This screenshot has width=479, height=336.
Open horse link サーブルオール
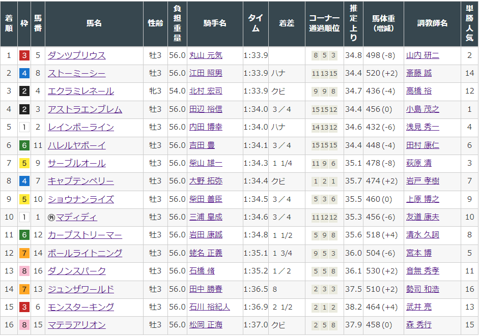[x=77, y=163]
